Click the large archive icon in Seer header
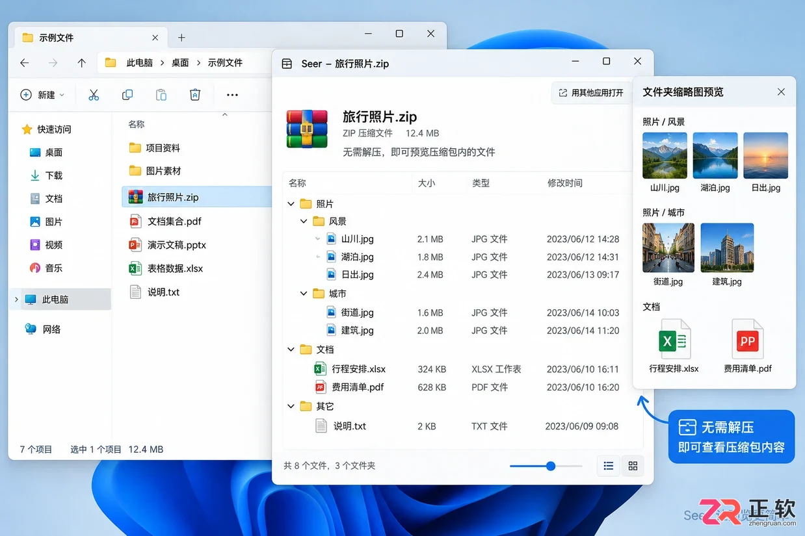Viewport: 805px width, 536px height. tap(307, 128)
